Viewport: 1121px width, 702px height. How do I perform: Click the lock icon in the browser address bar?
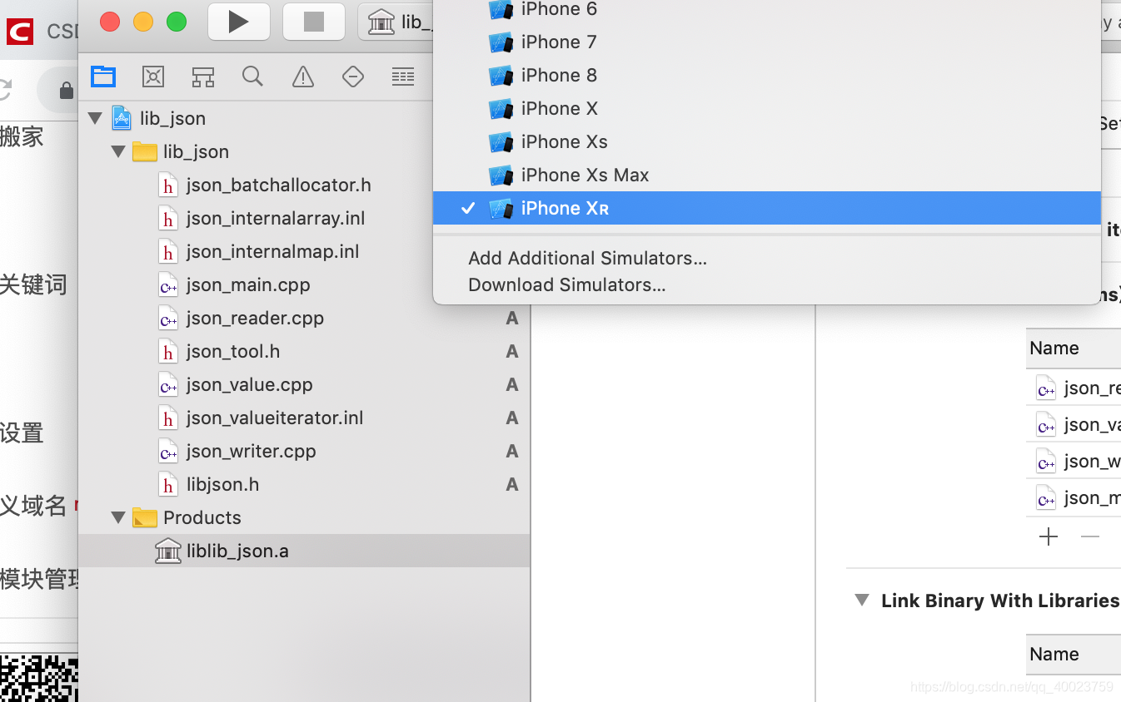pos(67,90)
